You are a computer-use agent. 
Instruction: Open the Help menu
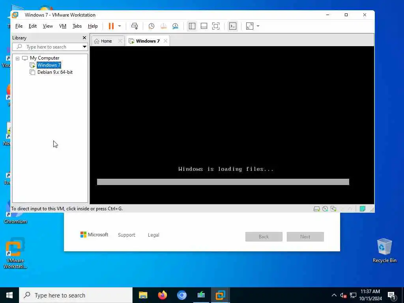pyautogui.click(x=93, y=26)
